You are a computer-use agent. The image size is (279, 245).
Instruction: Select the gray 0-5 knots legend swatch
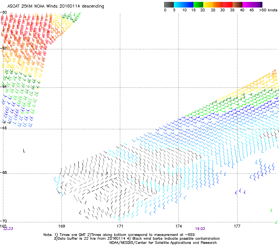(x=169, y=5)
